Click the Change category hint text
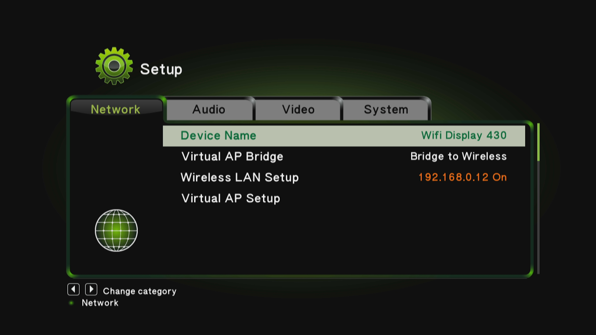Screen dimensions: 596x335 click(140, 291)
